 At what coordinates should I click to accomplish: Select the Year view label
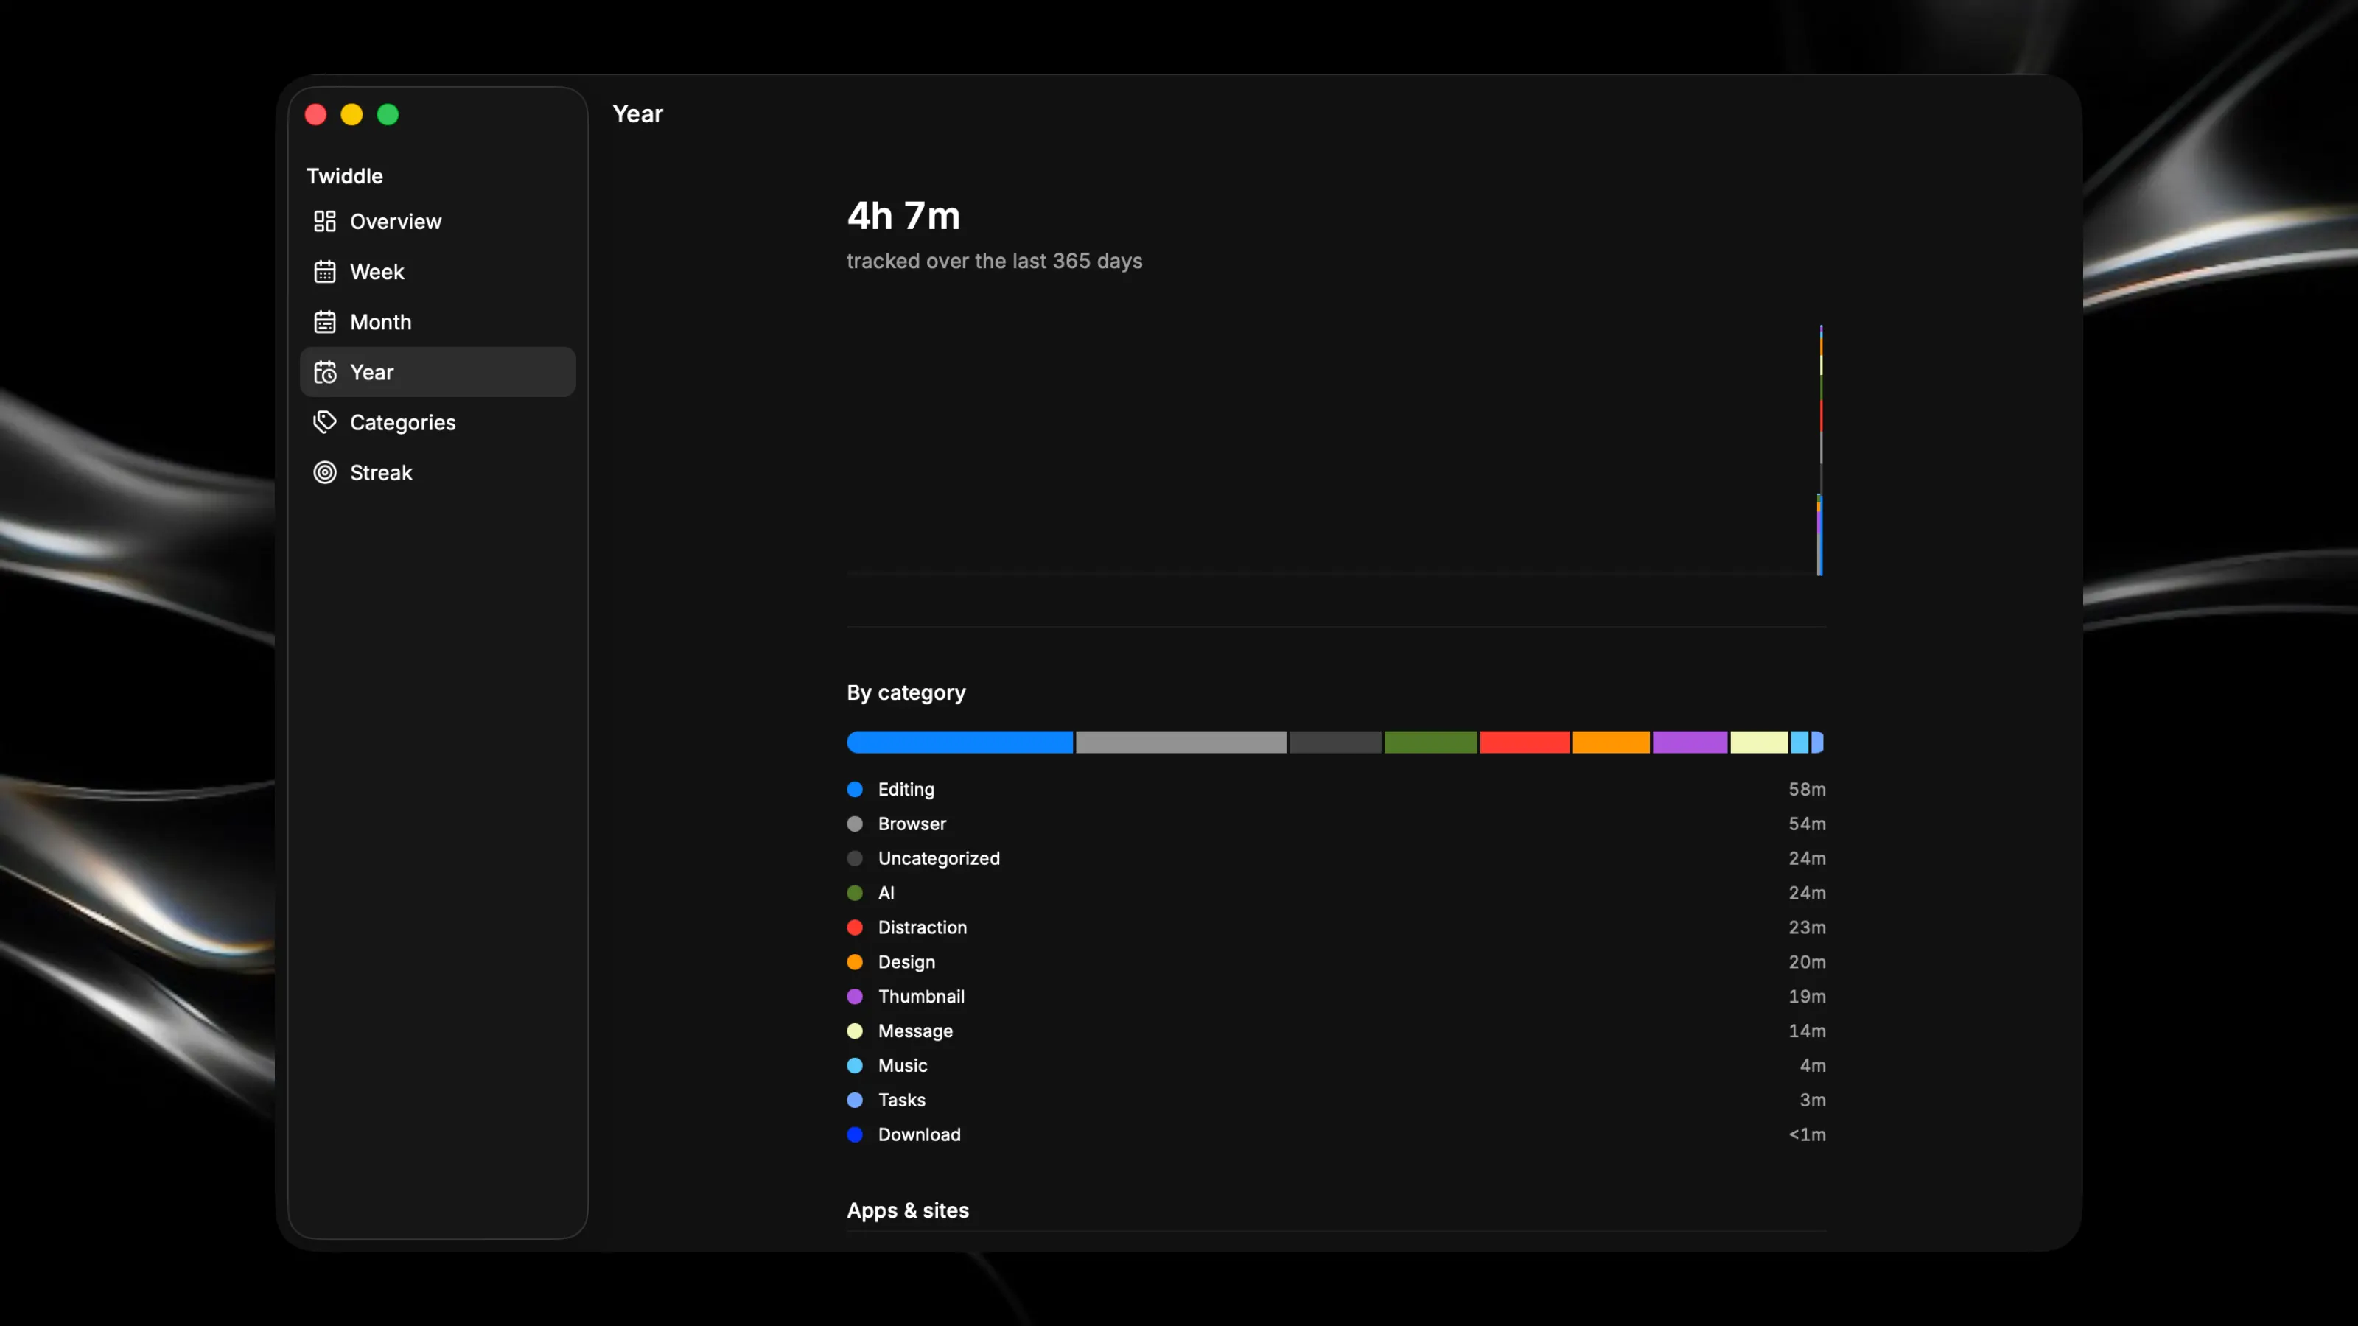371,373
